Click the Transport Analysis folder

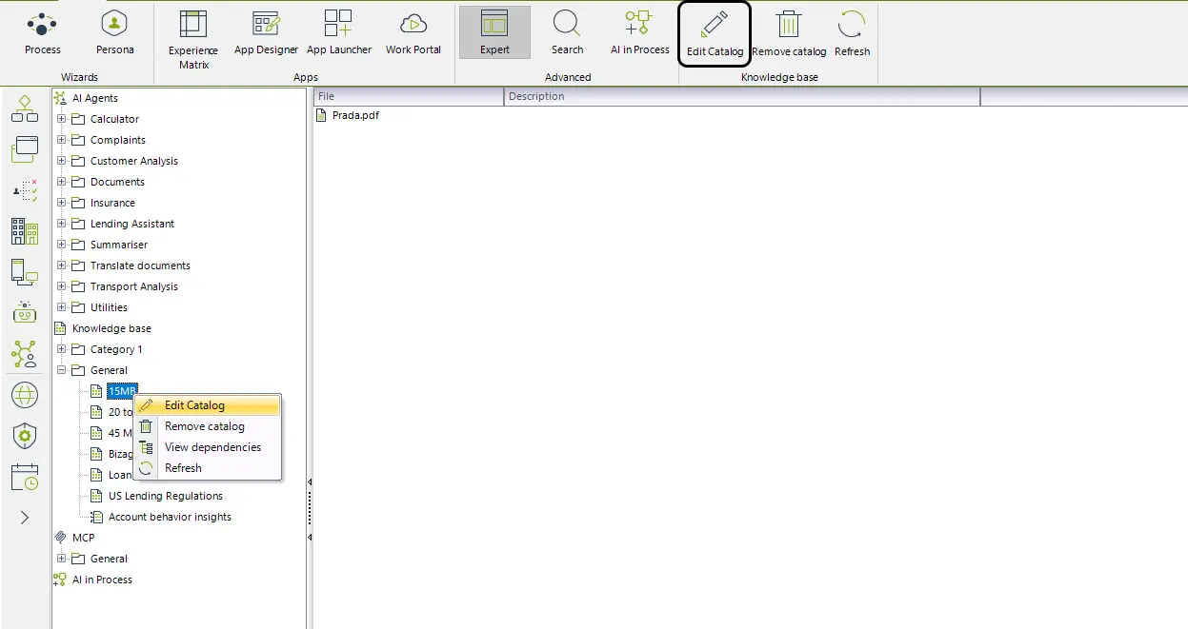point(133,286)
